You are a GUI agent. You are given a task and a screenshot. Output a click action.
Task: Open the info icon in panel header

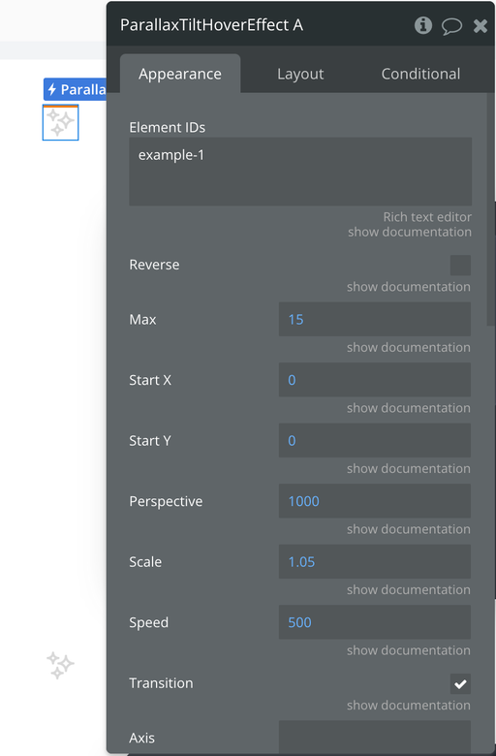tap(423, 25)
